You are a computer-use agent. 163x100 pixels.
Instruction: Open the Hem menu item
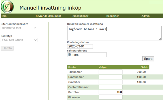pos(4,16)
